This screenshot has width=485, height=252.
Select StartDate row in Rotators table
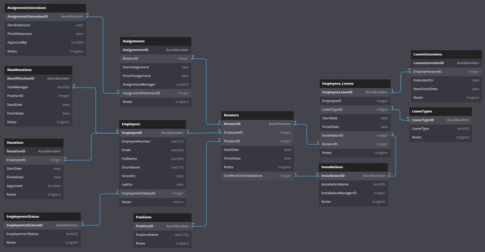[x=257, y=150]
